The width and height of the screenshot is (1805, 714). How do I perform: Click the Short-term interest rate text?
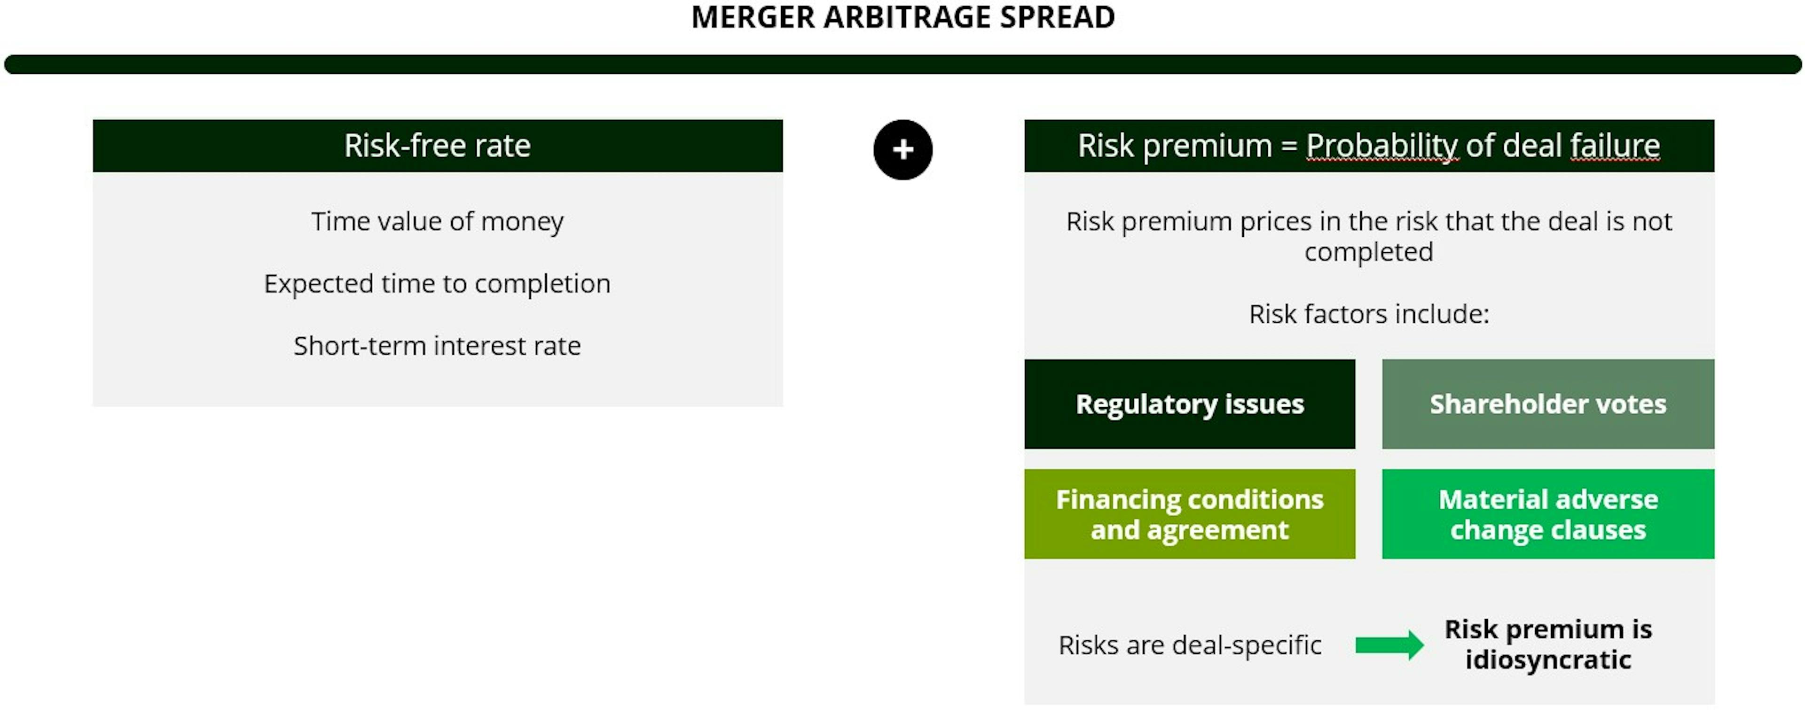(x=437, y=346)
